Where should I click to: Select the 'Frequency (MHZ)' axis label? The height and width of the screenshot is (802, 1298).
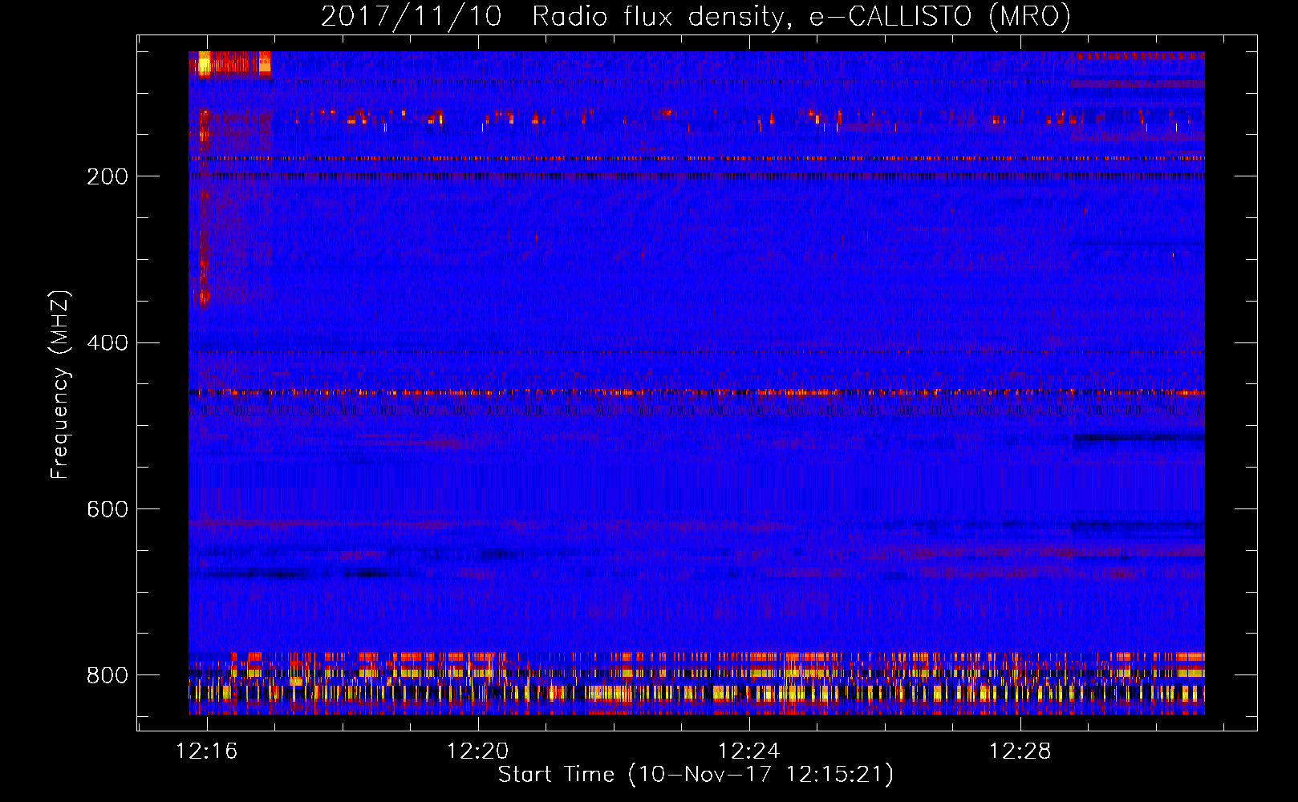(59, 385)
